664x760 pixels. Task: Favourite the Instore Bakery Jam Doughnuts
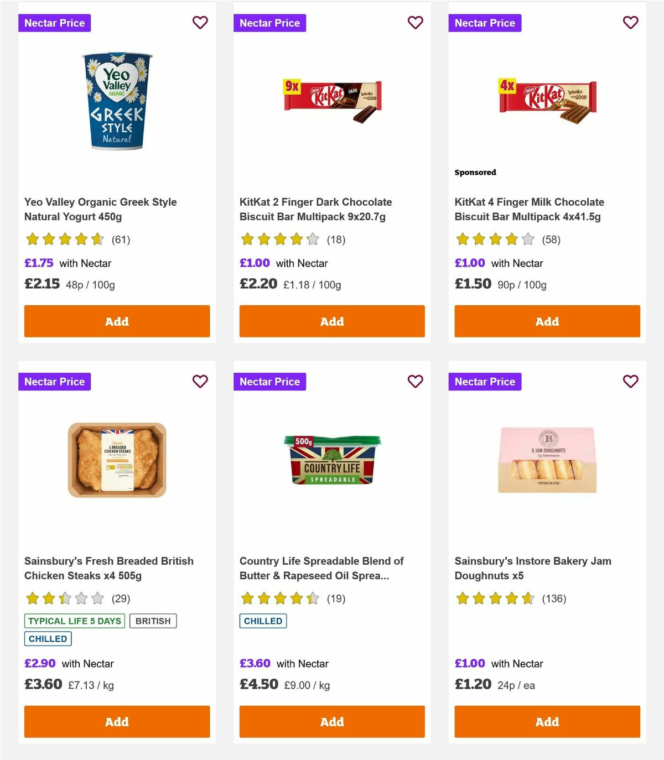tap(630, 381)
